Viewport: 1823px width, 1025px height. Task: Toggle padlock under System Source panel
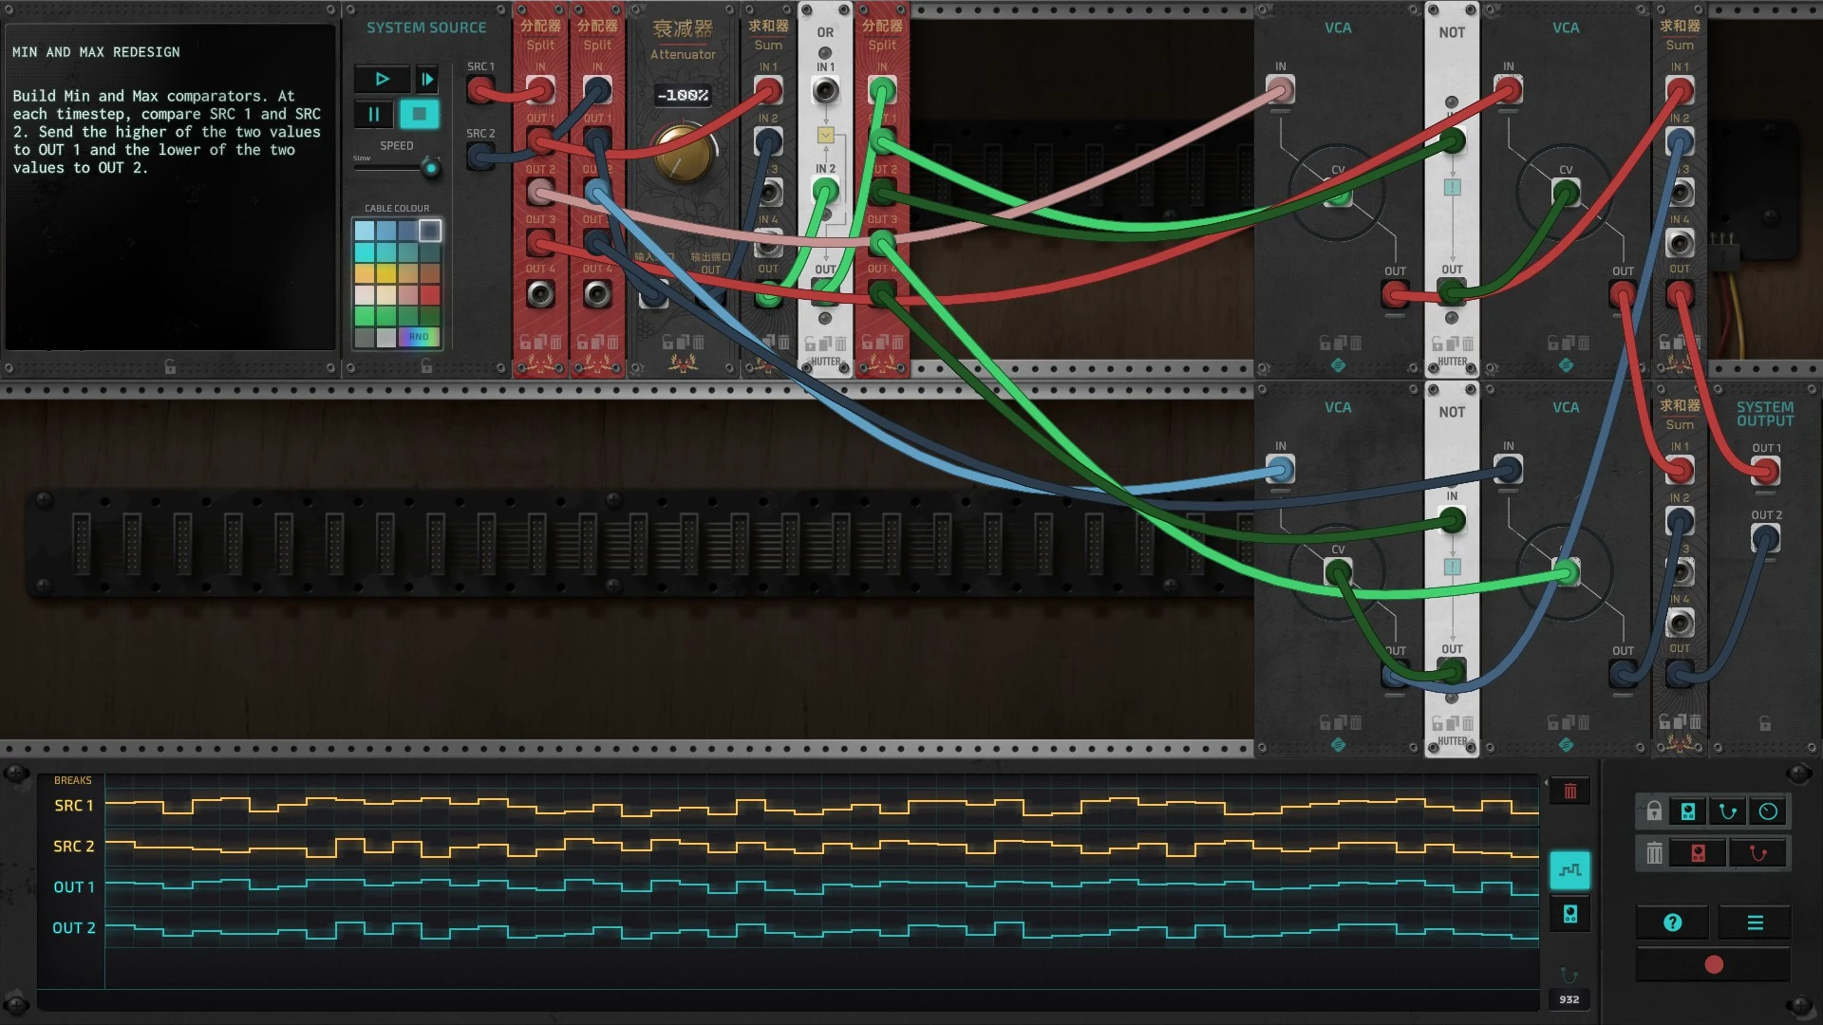point(426,366)
